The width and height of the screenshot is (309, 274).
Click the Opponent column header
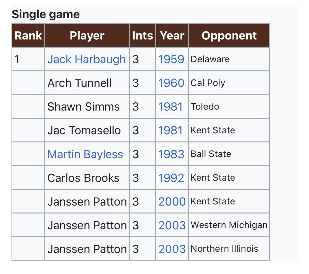229,36
